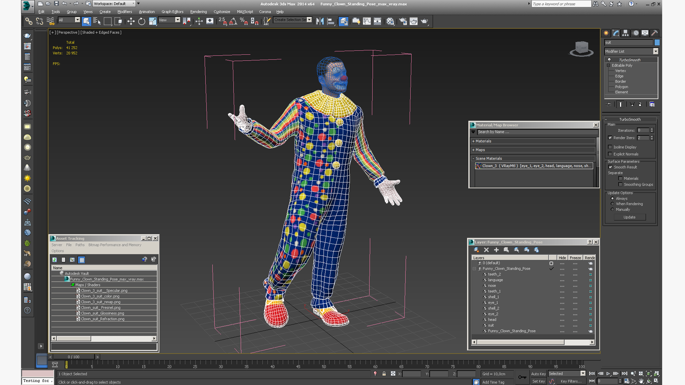Click the Select Object tool
Screen dimensions: 685x385
pos(86,21)
